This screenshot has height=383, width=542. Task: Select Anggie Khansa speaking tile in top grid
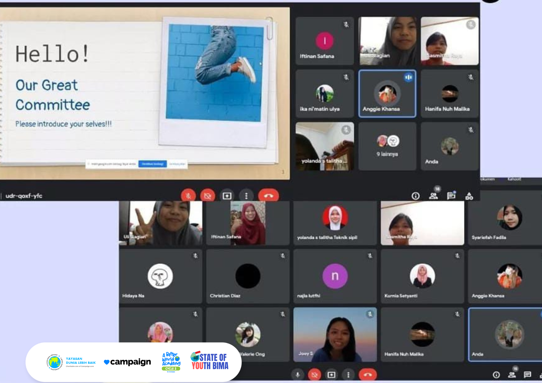(x=387, y=93)
